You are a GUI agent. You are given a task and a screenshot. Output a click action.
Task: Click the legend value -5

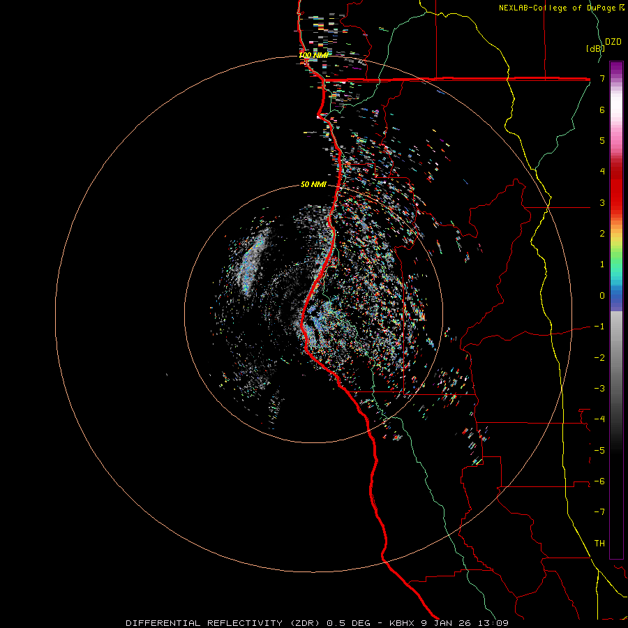[599, 450]
